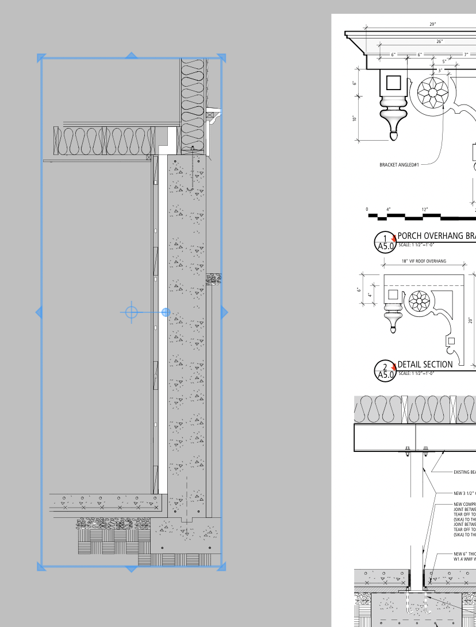The image size is (476, 627).
Task: Select the NEW 3 1/2" annotation note
Action: coord(465,493)
